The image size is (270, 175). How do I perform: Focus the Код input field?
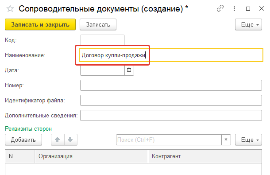click(102, 40)
